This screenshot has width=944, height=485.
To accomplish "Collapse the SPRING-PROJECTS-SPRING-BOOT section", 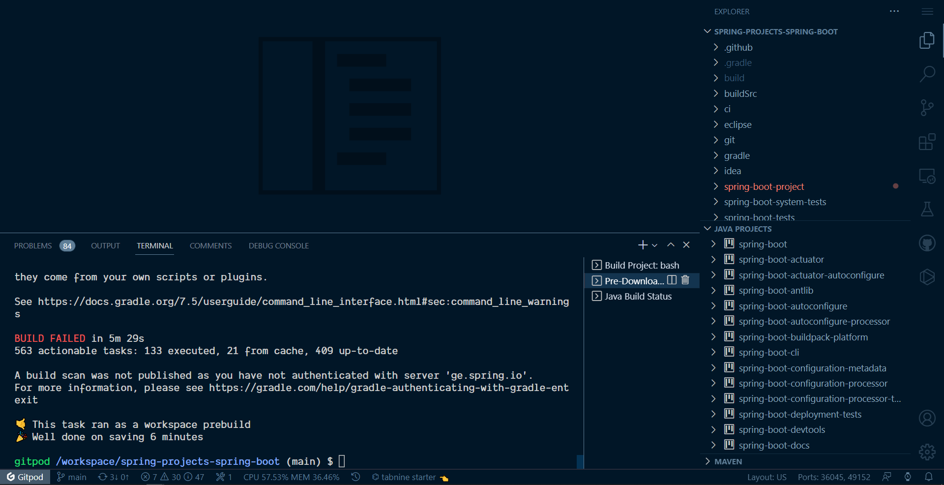I will pos(707,31).
